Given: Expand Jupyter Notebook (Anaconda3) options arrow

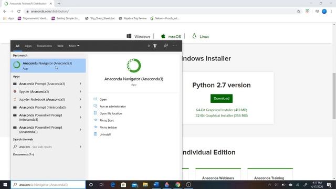Looking at the screenshot, I should pyautogui.click(x=80, y=99).
